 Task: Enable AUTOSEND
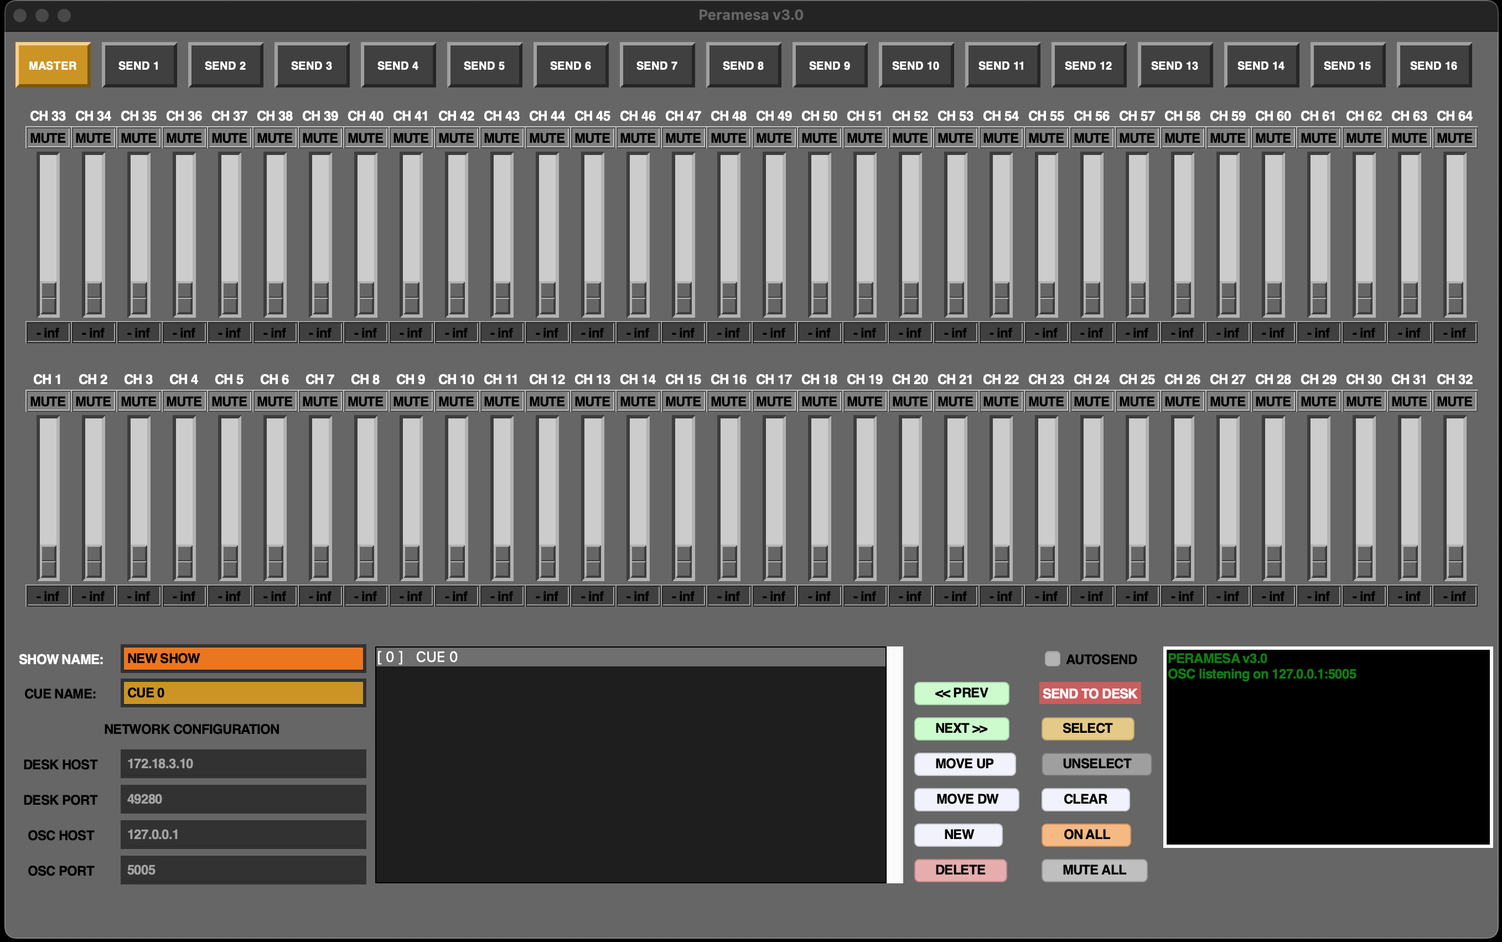(1053, 658)
